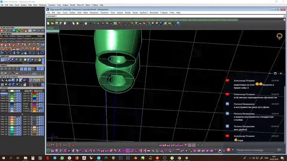The image size is (287, 161).
Task: Click the blue render sphere toolbar icon
Action: (x=161, y=23)
